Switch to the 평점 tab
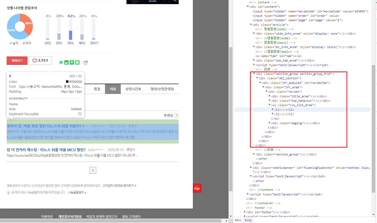 coord(97,89)
